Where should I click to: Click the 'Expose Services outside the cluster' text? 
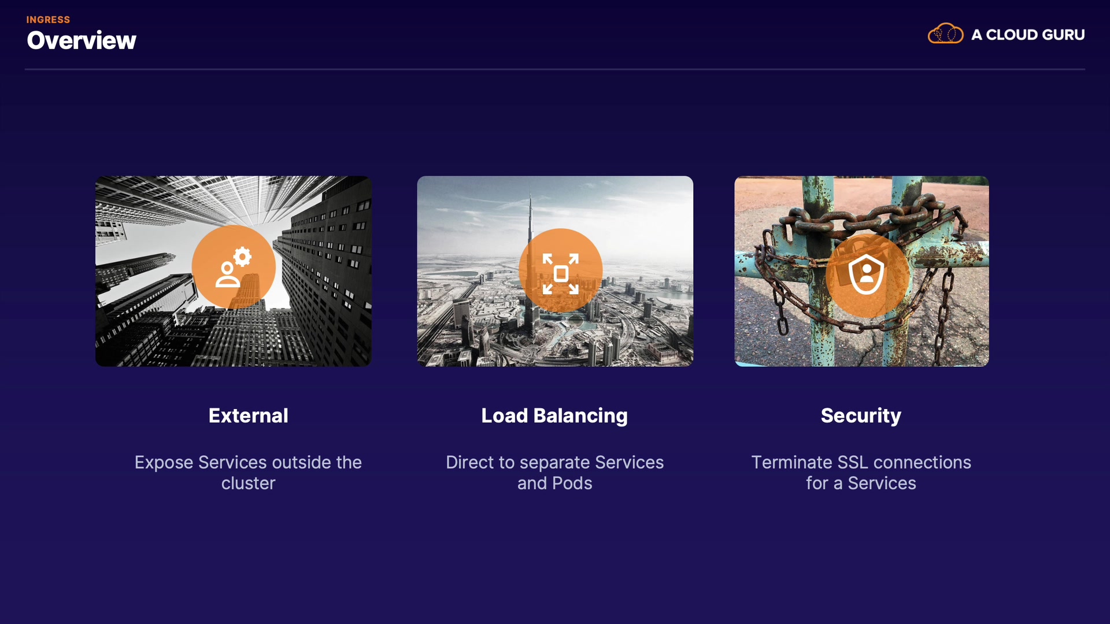point(249,473)
